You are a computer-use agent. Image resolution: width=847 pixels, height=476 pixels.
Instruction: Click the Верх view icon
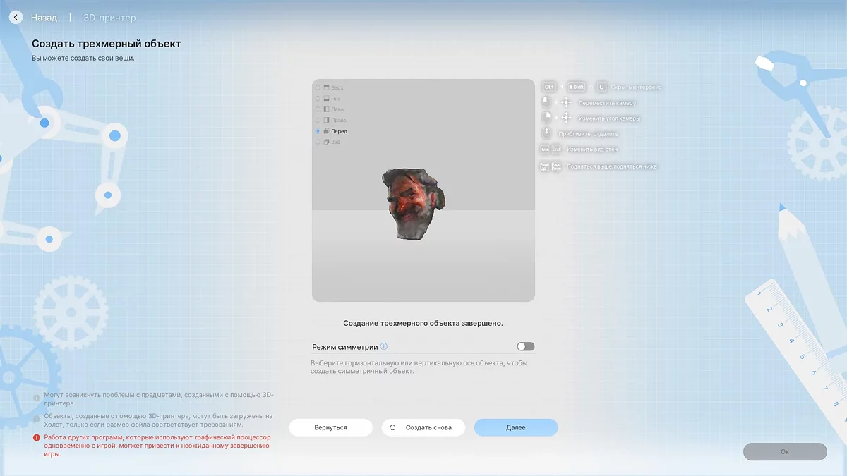click(x=326, y=87)
